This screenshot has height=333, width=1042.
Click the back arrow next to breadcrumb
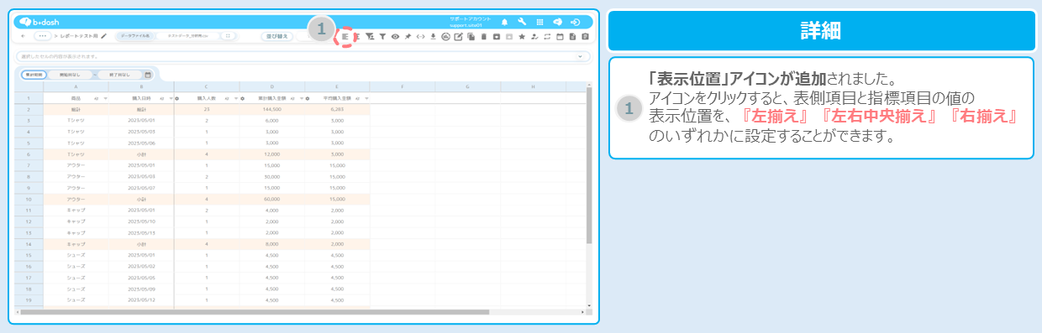[x=23, y=37]
